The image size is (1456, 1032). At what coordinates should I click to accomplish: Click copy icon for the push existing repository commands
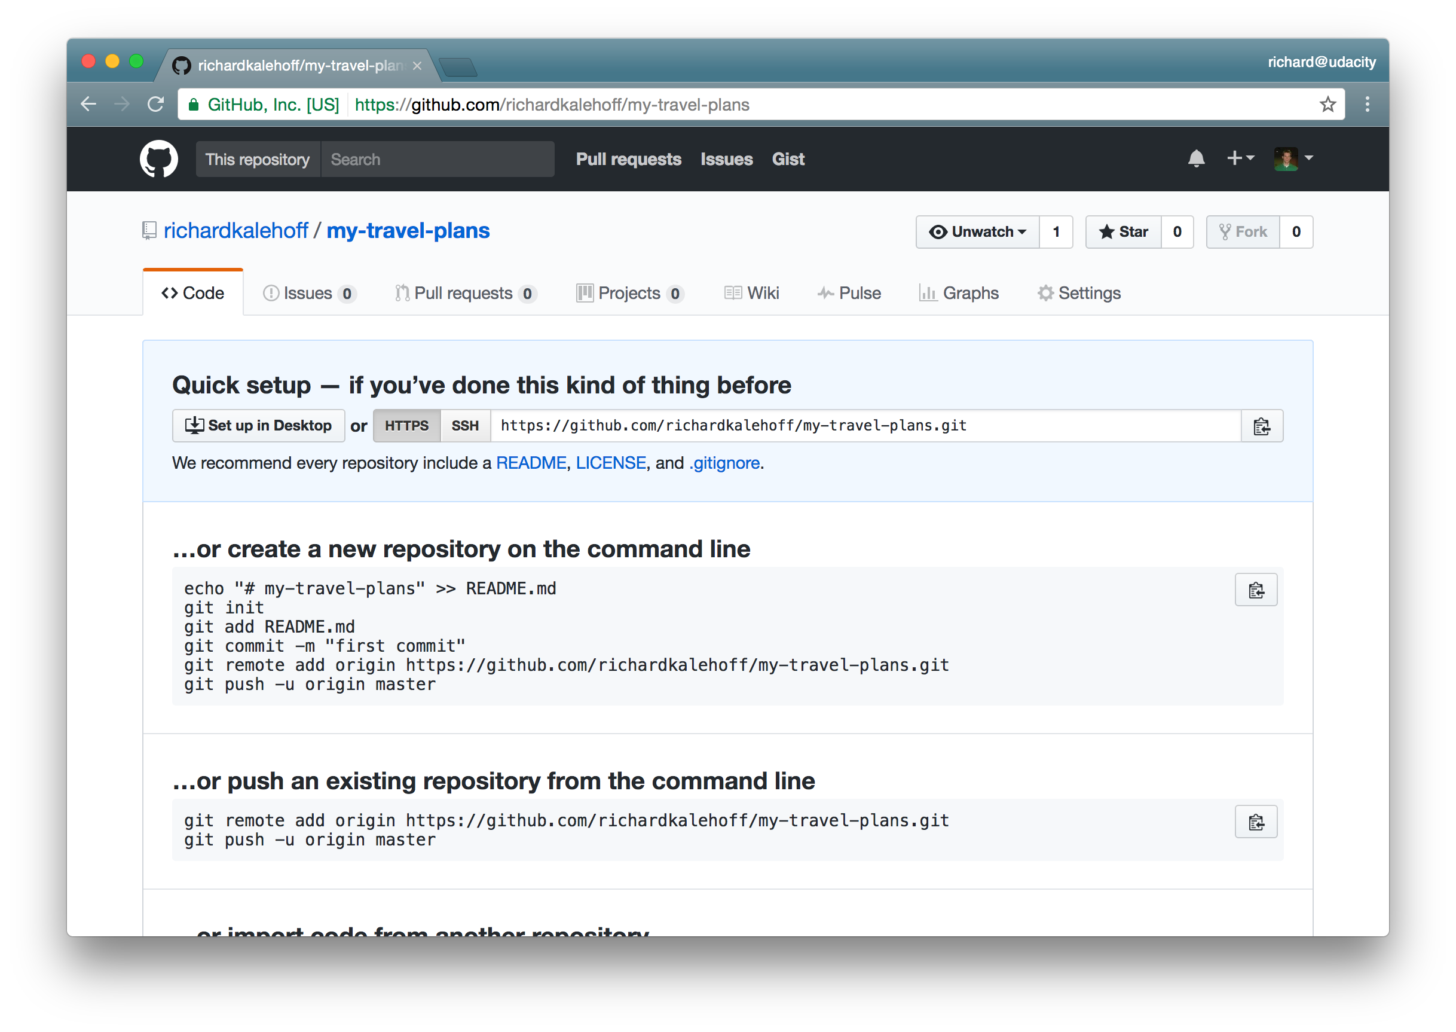1256,821
